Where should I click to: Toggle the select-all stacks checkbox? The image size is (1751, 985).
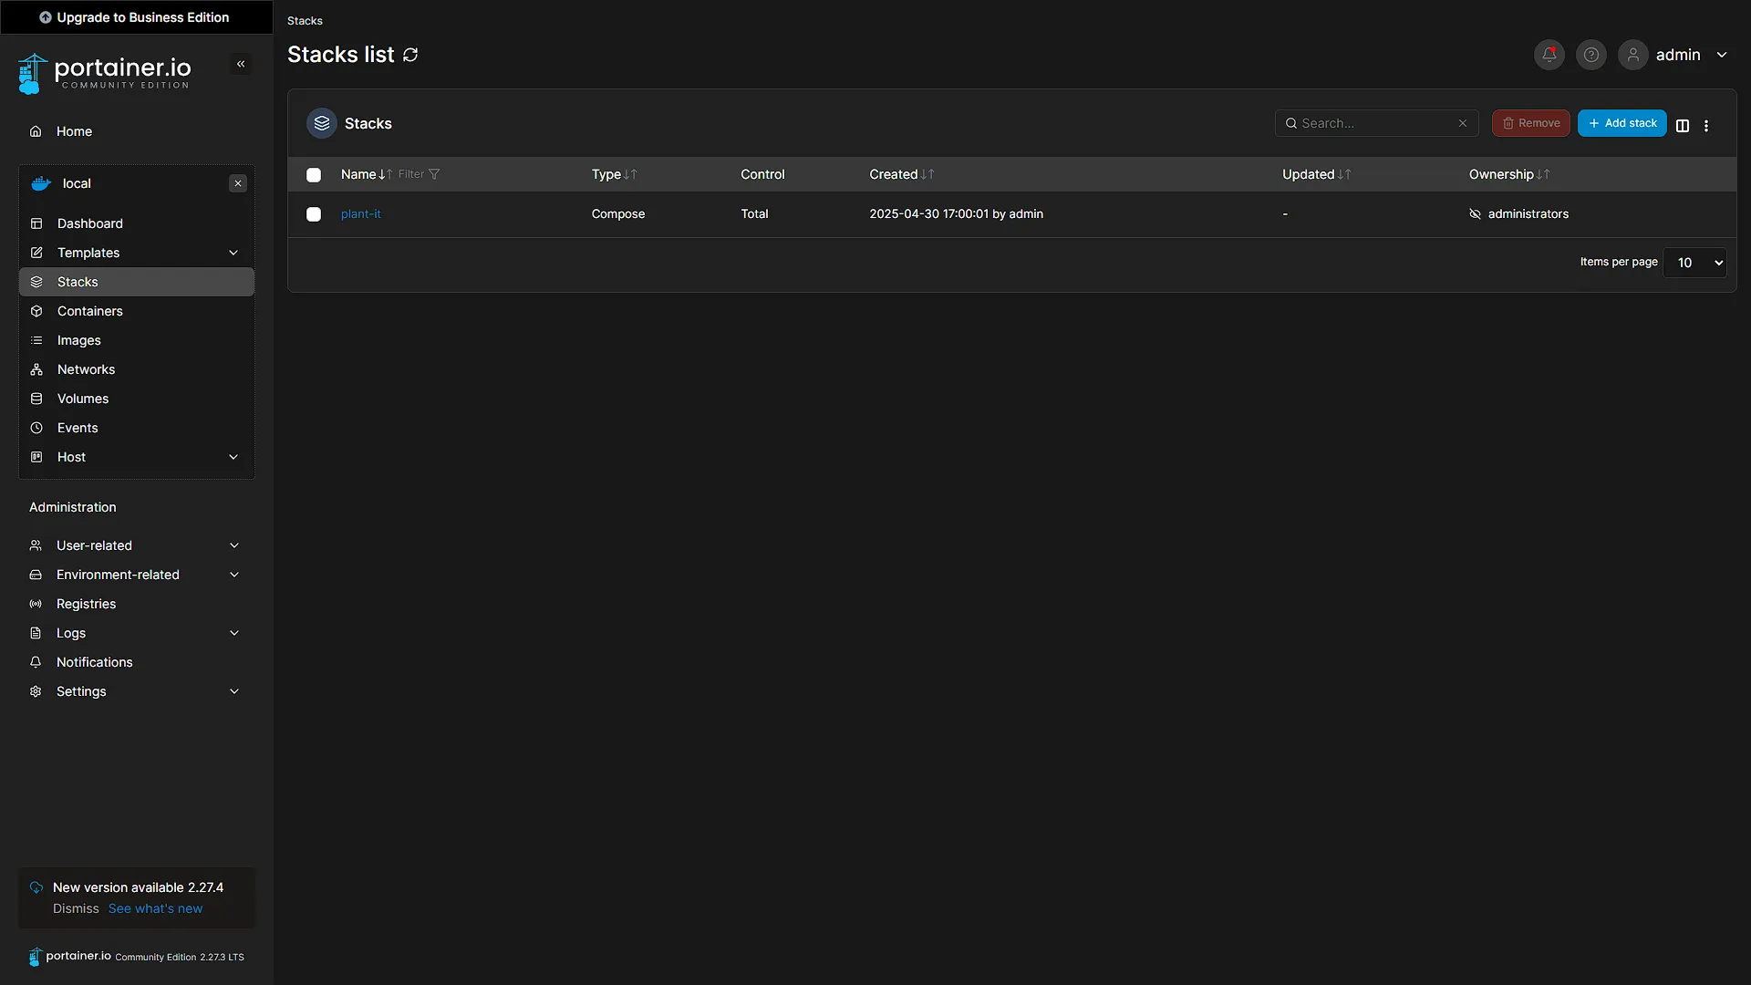(x=314, y=175)
